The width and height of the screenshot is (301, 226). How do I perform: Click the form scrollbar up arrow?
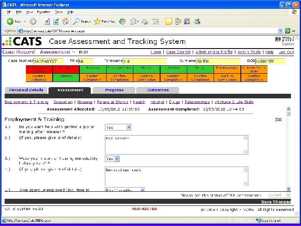tap(288, 109)
